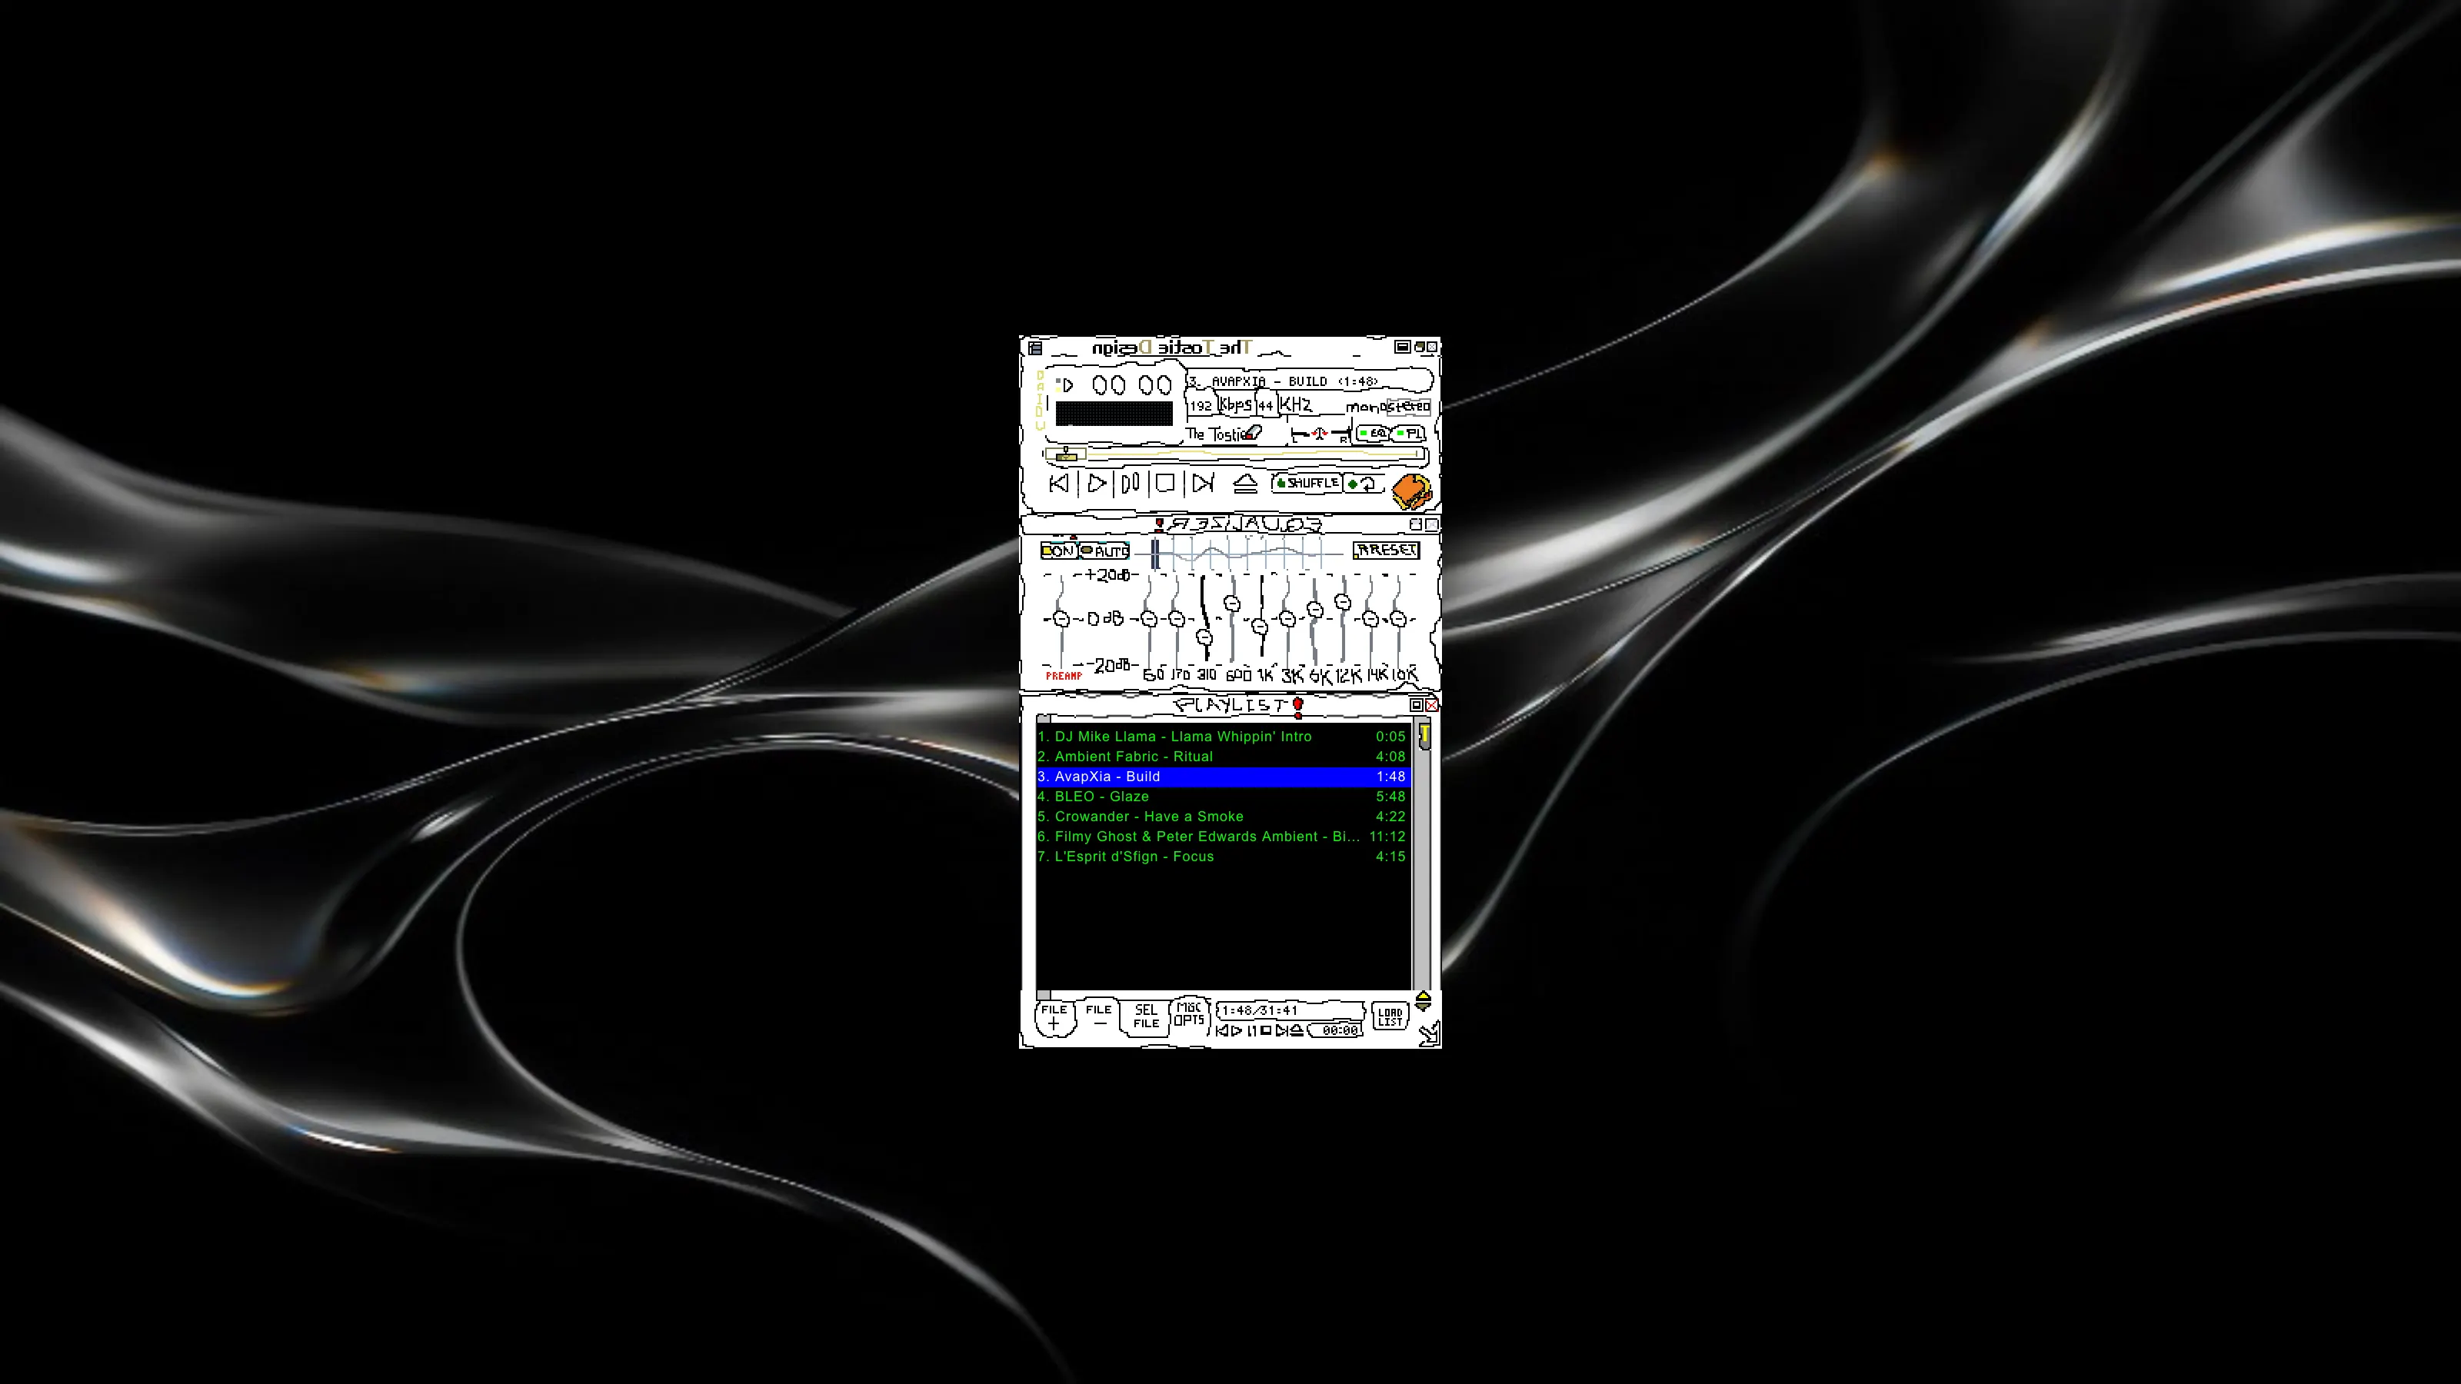This screenshot has width=2461, height=1384.
Task: Toggle equalizer window shade mode button
Action: (1417, 524)
